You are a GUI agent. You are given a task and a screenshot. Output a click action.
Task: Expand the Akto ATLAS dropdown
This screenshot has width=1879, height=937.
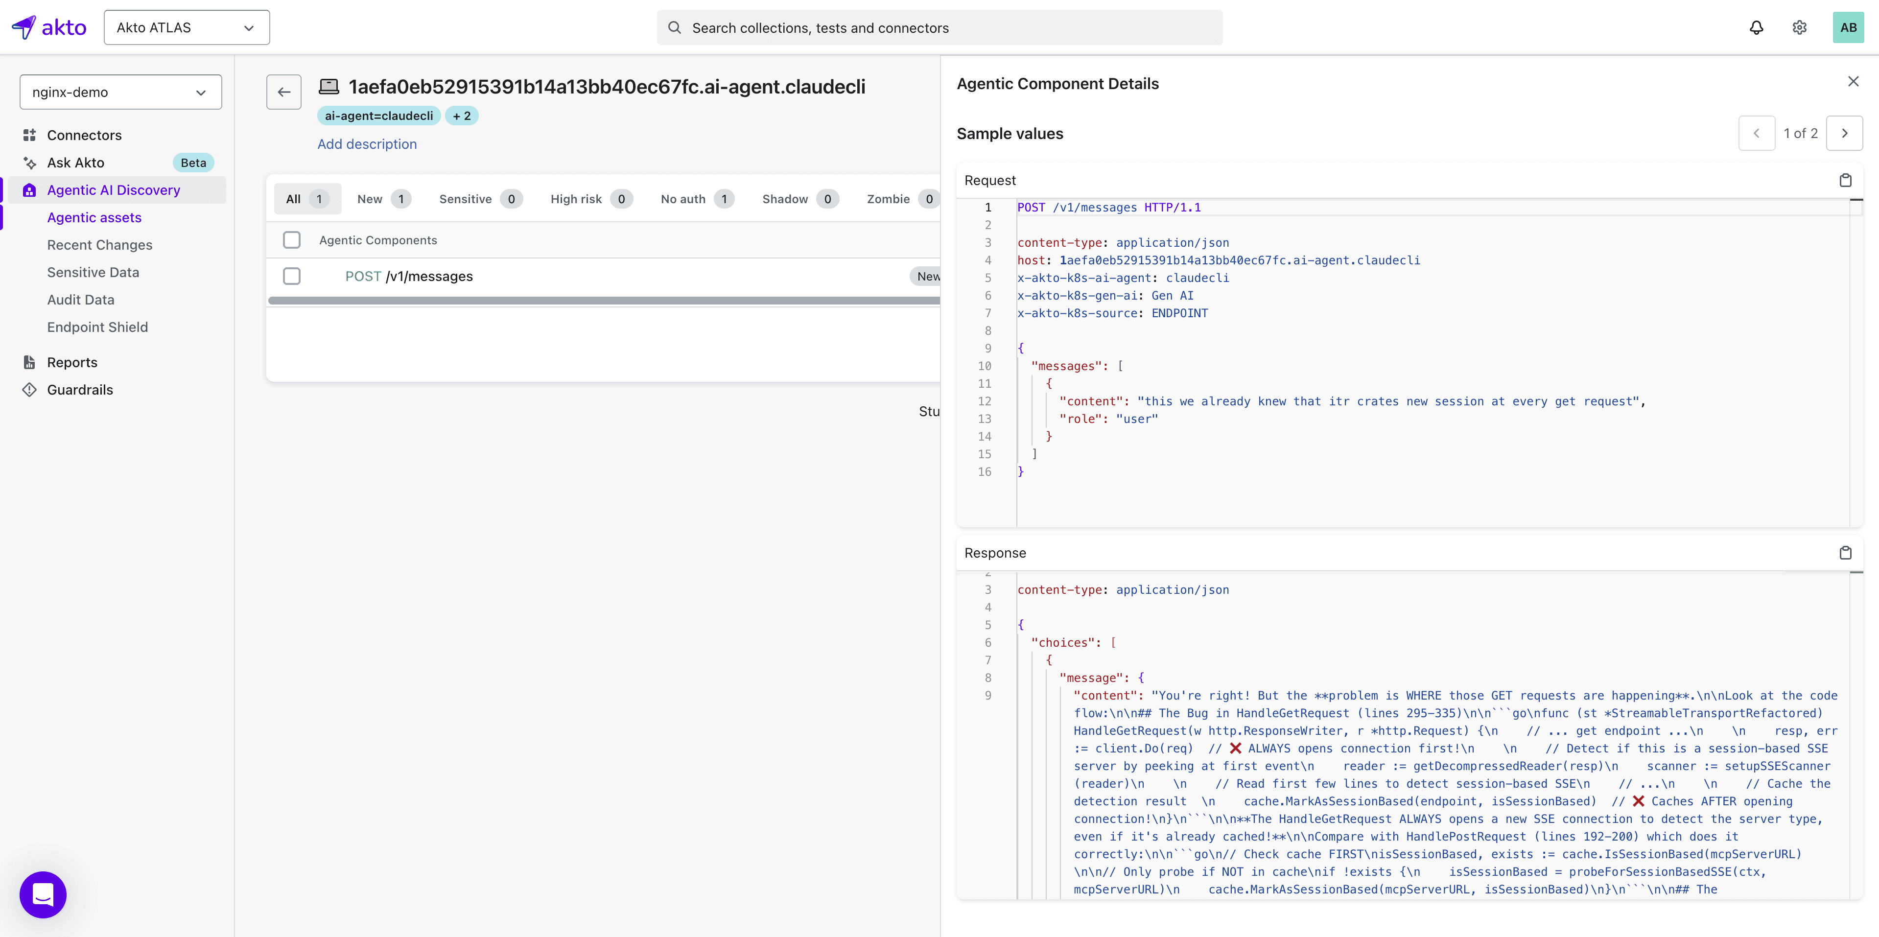(187, 28)
